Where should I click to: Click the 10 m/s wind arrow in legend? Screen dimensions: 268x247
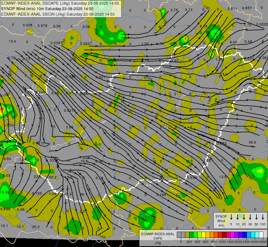tap(238, 217)
